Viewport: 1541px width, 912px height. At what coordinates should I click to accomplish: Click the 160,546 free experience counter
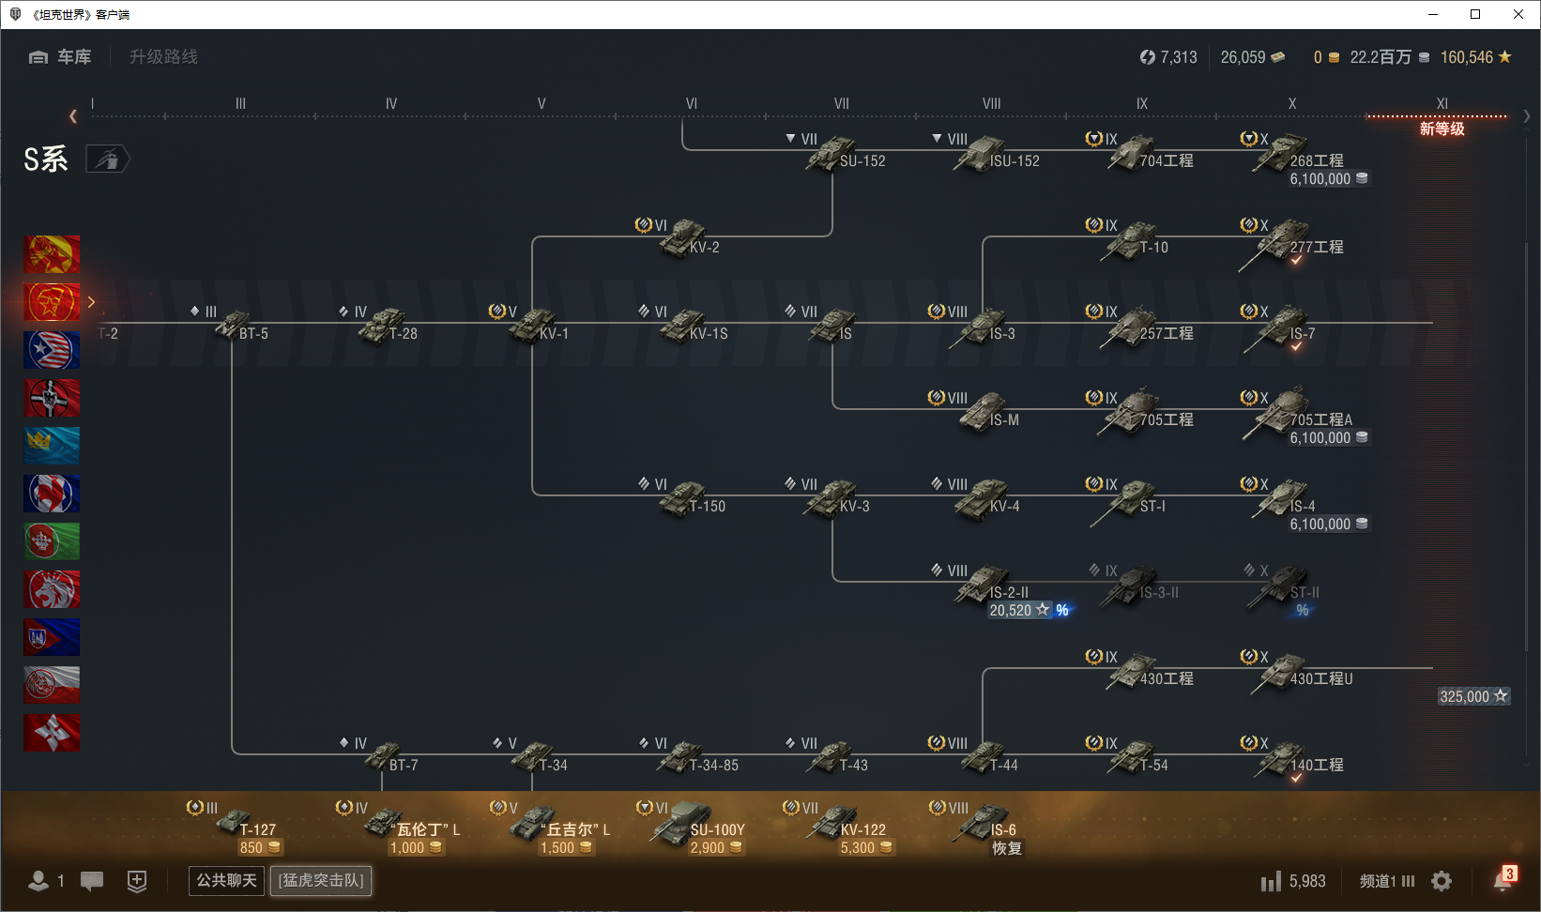point(1475,57)
